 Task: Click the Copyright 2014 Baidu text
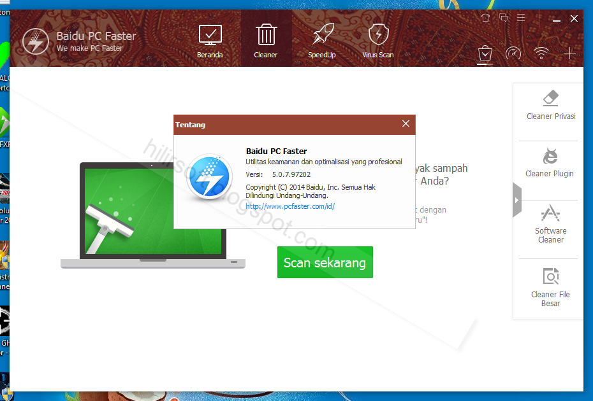pos(311,191)
